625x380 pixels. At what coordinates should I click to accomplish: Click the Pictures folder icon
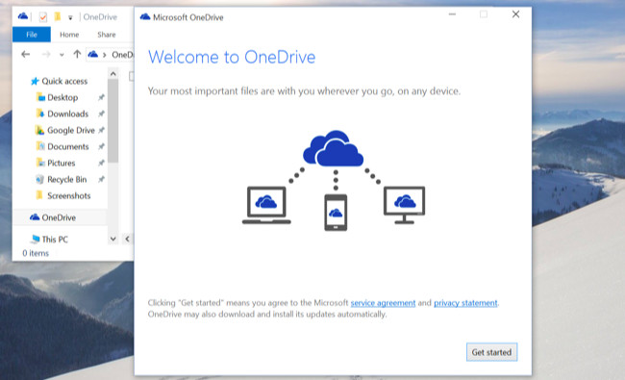point(40,163)
